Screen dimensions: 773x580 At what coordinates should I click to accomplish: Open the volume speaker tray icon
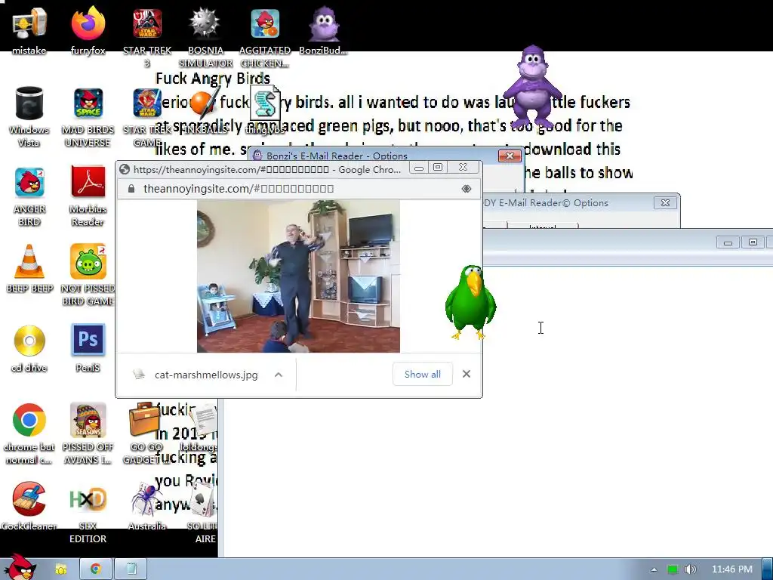pos(691,569)
